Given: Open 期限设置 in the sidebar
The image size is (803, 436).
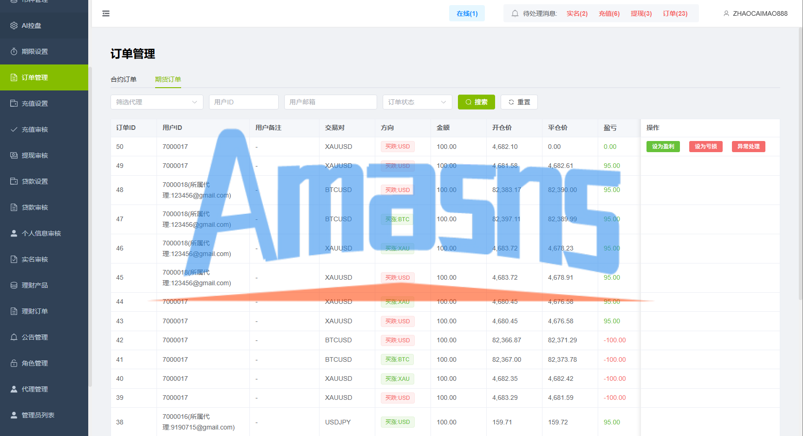Looking at the screenshot, I should 44,51.
